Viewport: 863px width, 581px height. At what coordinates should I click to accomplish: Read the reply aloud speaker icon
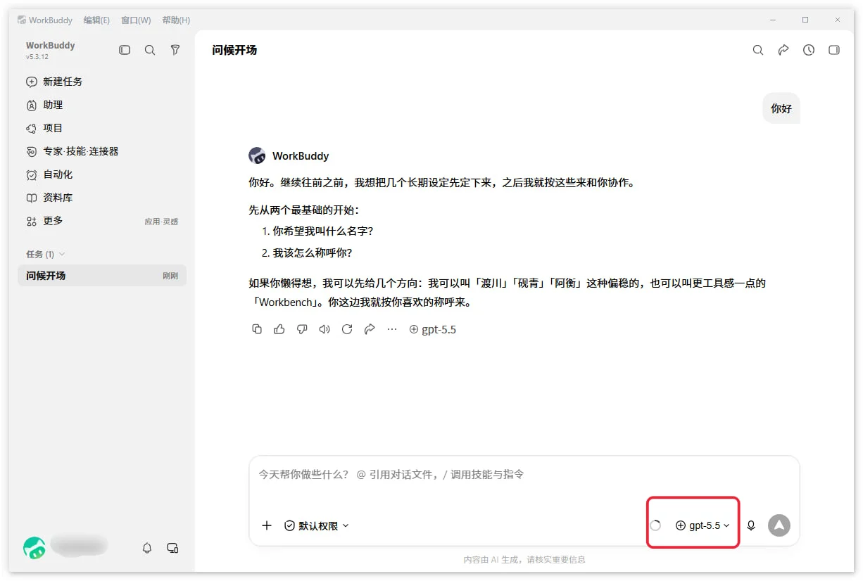pos(325,329)
